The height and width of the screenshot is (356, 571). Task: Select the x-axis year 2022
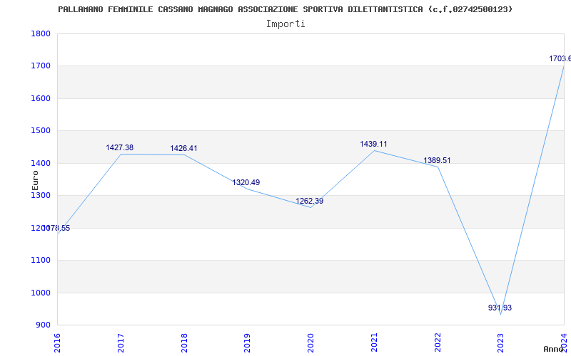point(438,342)
